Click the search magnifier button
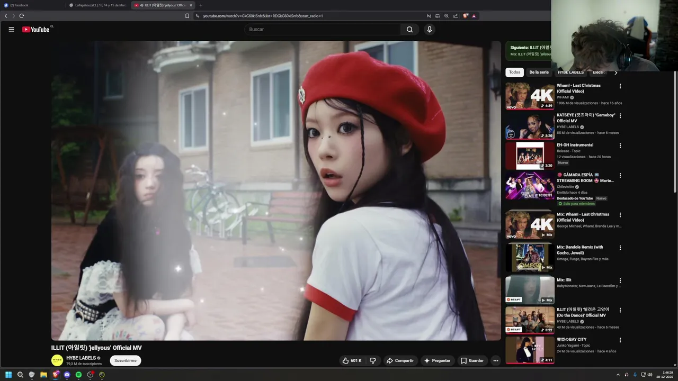 pyautogui.click(x=409, y=30)
